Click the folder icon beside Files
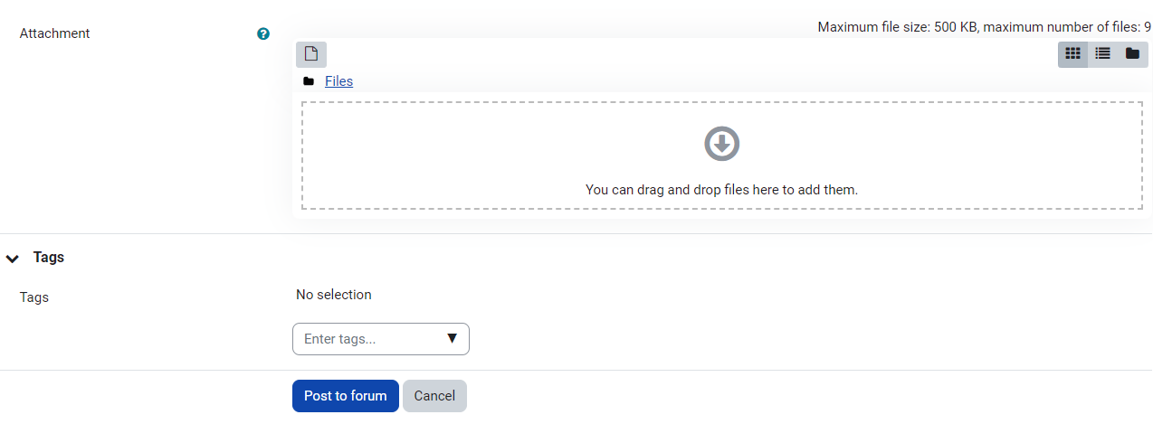 point(309,81)
